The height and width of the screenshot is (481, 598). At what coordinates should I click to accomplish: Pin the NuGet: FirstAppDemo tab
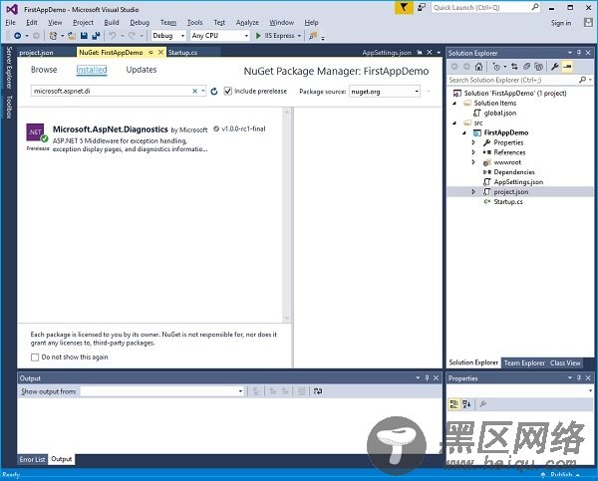[151, 52]
